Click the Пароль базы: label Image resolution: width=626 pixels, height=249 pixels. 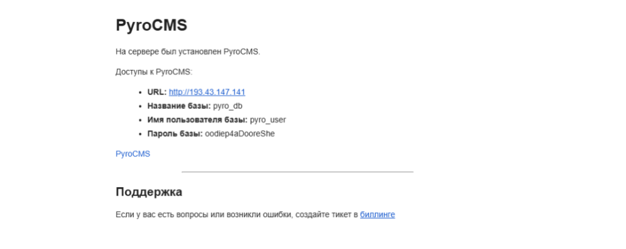pyautogui.click(x=175, y=134)
